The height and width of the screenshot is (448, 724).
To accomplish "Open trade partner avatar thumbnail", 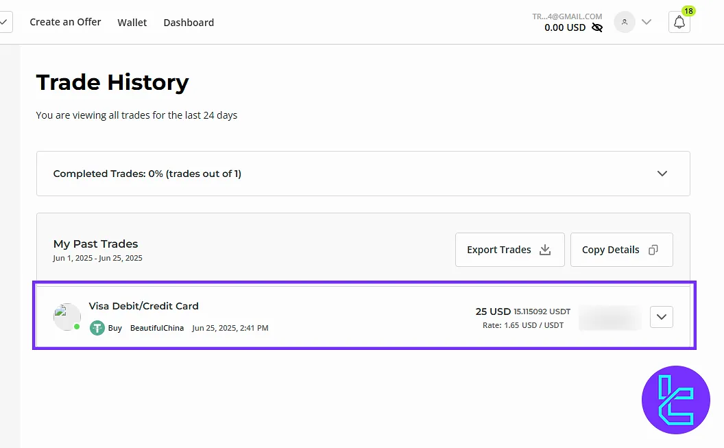I will [x=67, y=317].
